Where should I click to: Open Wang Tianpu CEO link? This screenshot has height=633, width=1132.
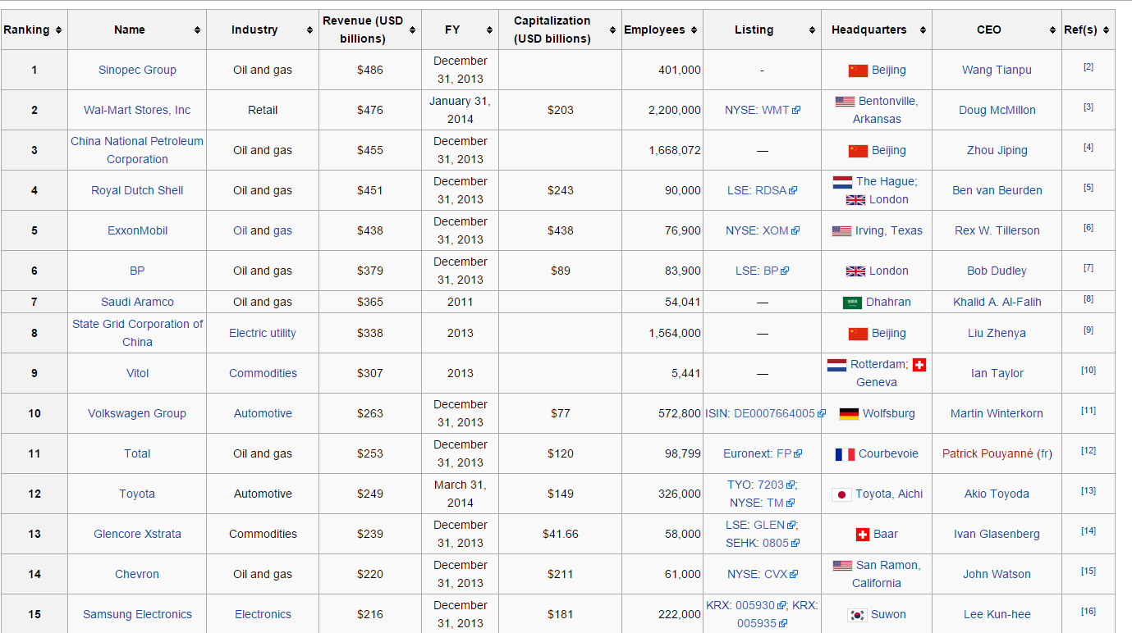point(997,70)
